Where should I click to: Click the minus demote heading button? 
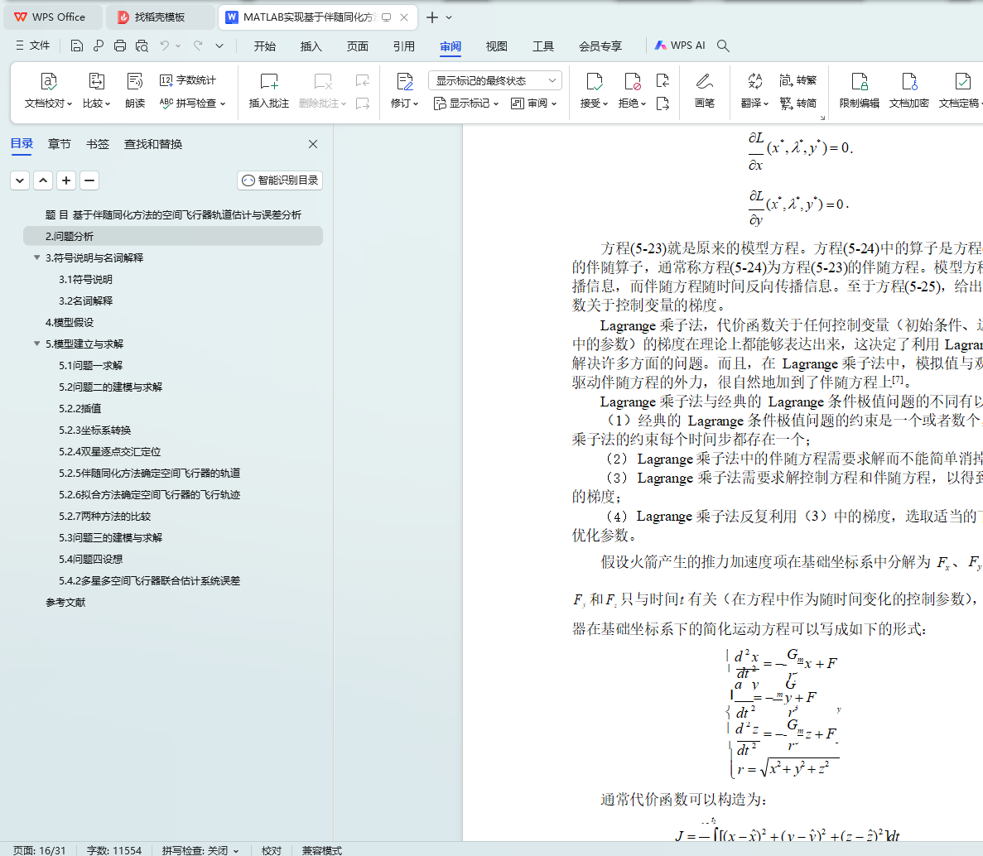pyautogui.click(x=89, y=180)
